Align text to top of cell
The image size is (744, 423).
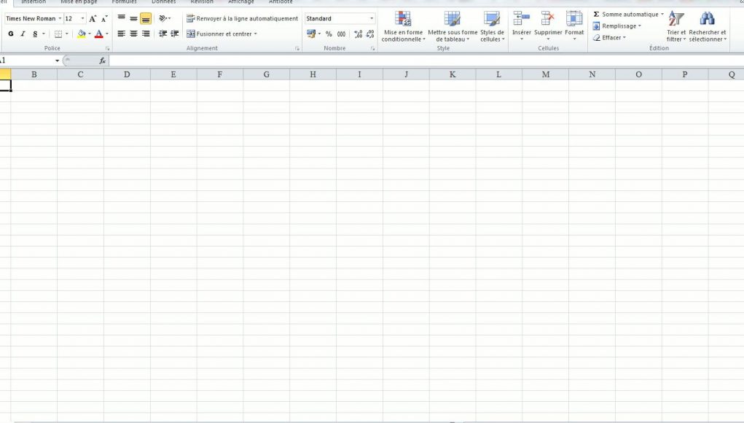122,18
